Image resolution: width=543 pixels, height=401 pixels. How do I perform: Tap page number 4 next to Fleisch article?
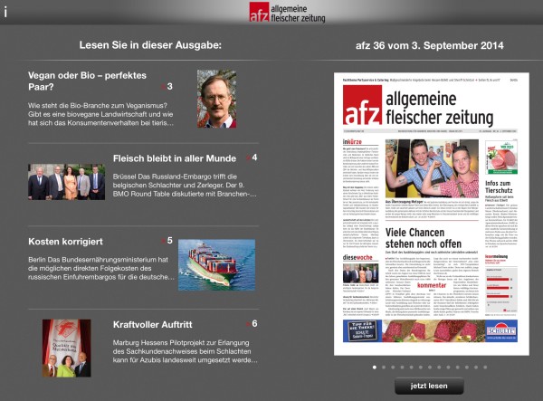(x=254, y=158)
